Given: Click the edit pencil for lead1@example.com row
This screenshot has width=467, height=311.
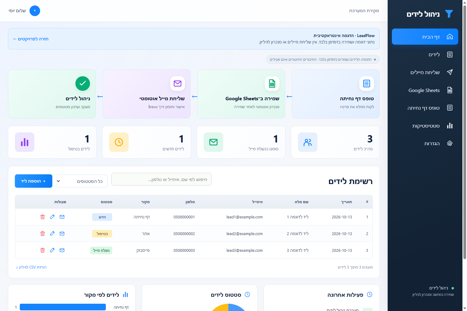Looking at the screenshot, I should click(x=52, y=217).
